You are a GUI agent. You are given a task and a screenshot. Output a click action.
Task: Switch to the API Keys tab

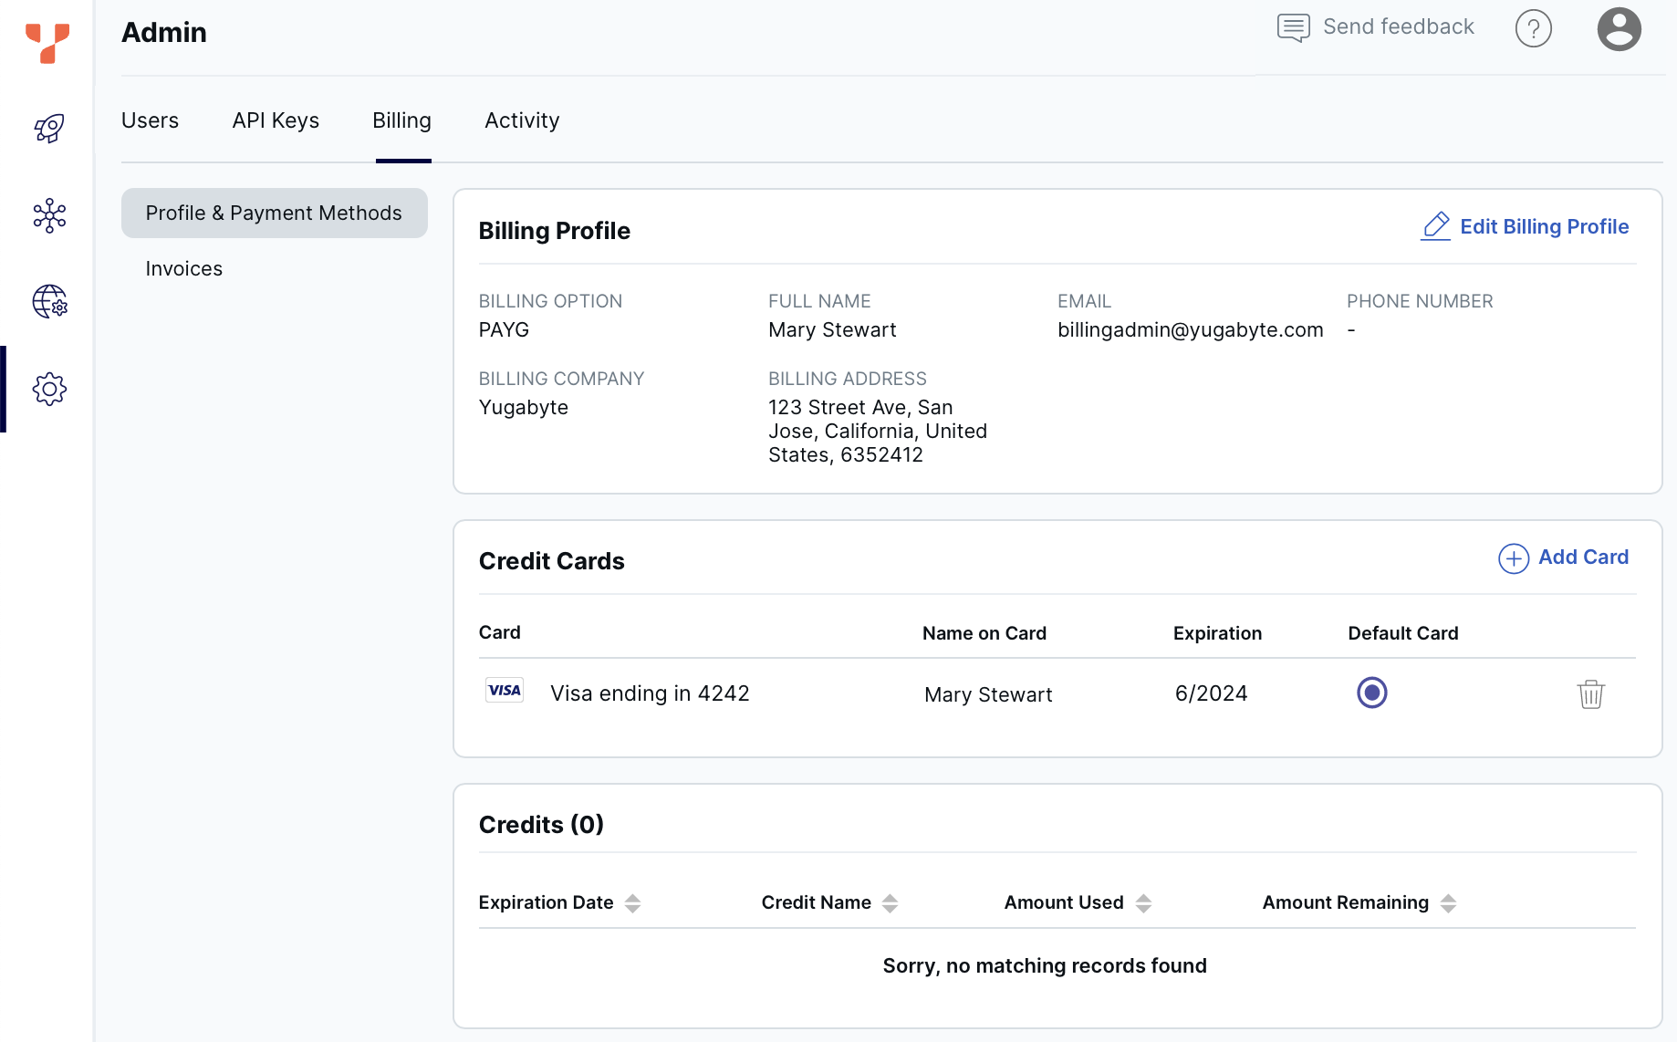276,120
